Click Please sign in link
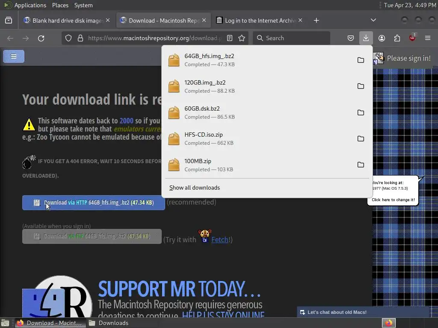Screen dimensions: 438x328 [408, 58]
